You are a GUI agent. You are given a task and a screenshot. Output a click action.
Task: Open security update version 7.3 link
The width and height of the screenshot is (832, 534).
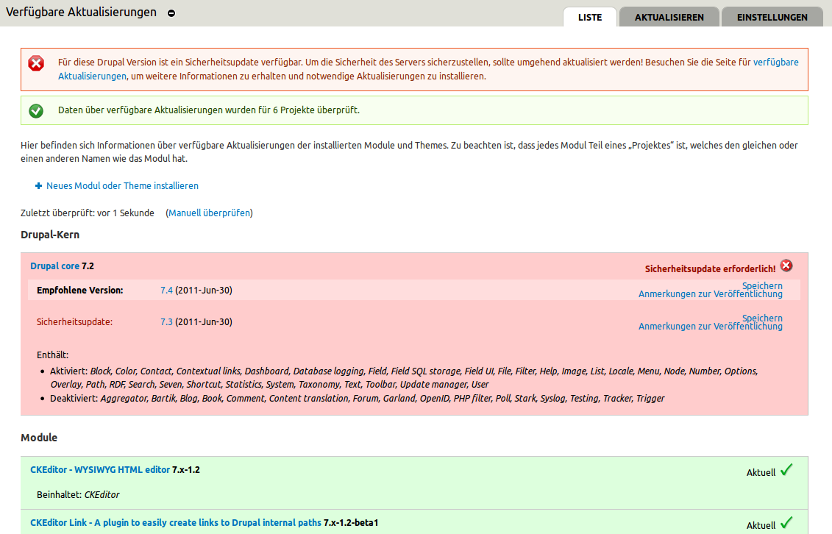point(166,322)
